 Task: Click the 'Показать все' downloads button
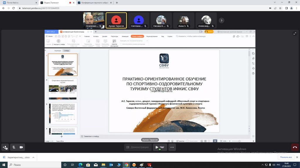(286, 157)
